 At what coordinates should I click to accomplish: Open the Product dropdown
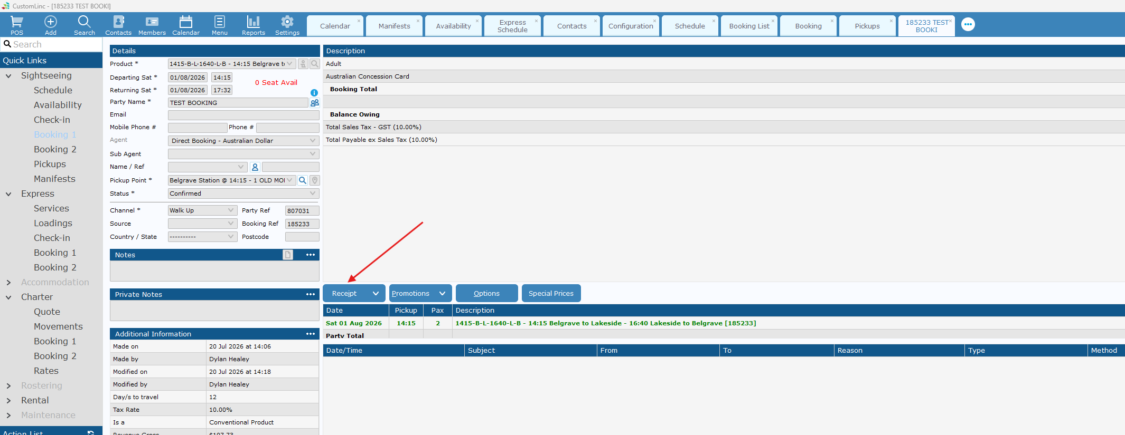click(x=289, y=64)
